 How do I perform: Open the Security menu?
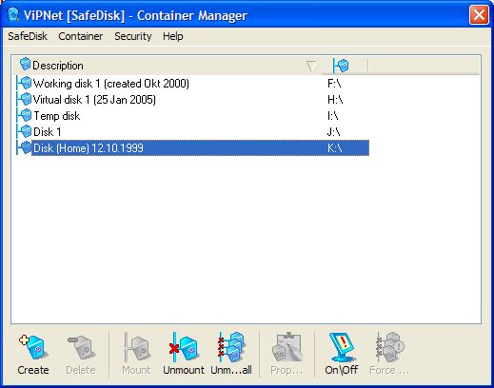(x=133, y=36)
